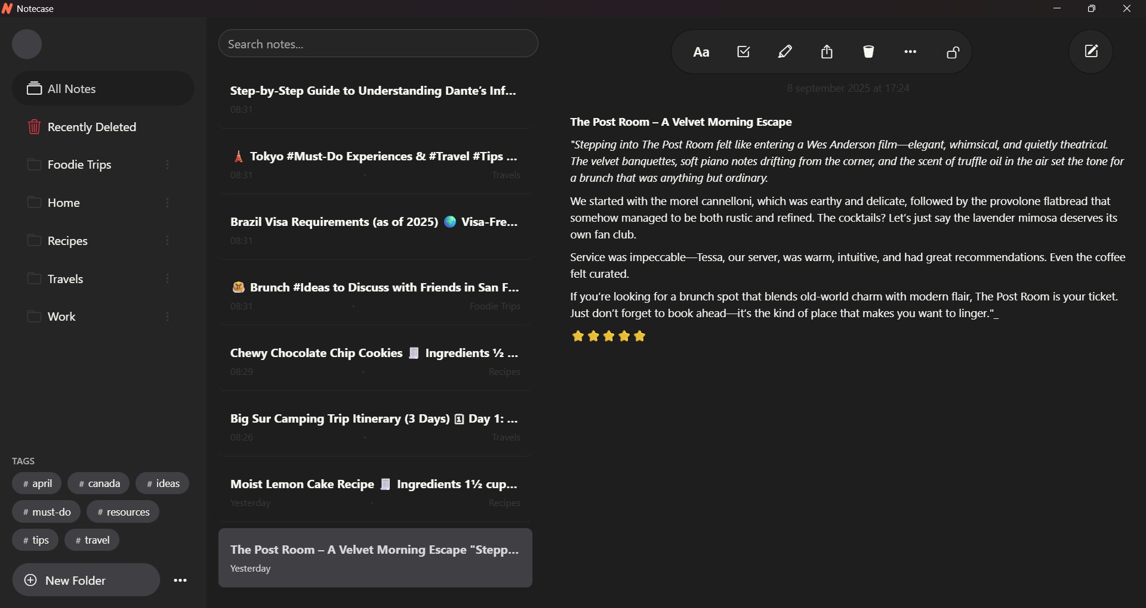The width and height of the screenshot is (1146, 608).
Task: Create a new note with compose icon
Action: tap(1091, 51)
